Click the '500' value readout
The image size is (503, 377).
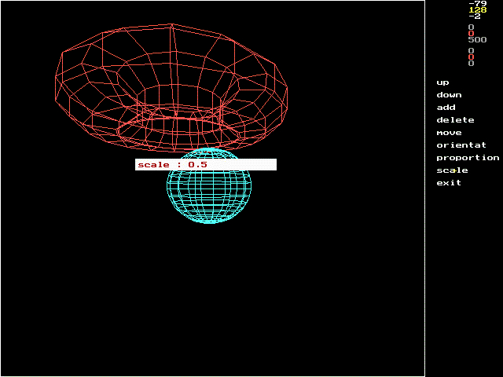pos(477,40)
